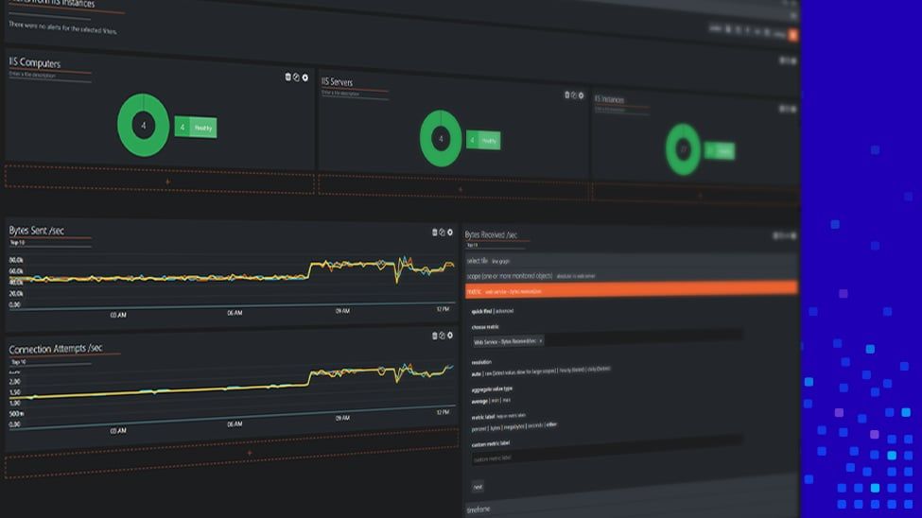The height and width of the screenshot is (518, 922).
Task: Open gear settings for Bytes Sent /sec
Action: click(451, 232)
